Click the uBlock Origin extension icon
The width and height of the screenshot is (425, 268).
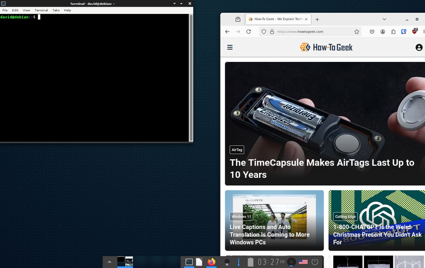(x=414, y=31)
